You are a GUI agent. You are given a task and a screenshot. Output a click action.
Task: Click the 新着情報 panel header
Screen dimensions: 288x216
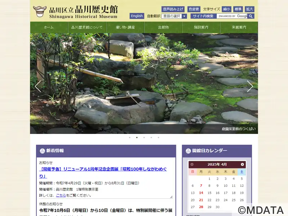(106, 151)
